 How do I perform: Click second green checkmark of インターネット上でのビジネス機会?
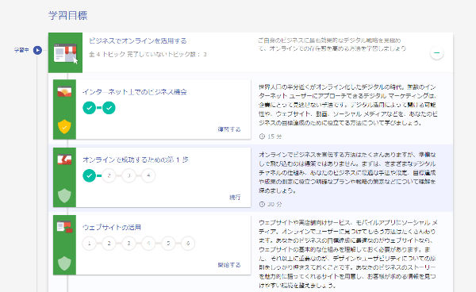(x=109, y=108)
